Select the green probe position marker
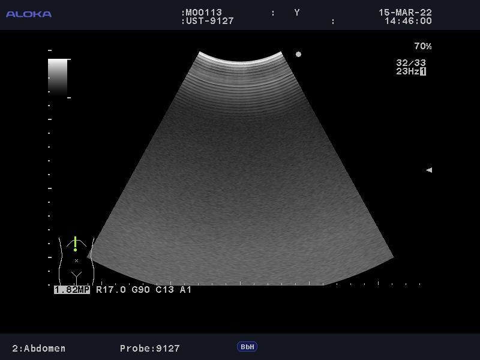The height and width of the screenshot is (360, 480). pyautogui.click(x=75, y=244)
